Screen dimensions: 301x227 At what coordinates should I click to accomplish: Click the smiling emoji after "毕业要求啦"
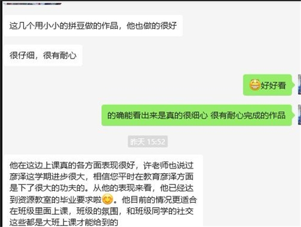pos(107,199)
